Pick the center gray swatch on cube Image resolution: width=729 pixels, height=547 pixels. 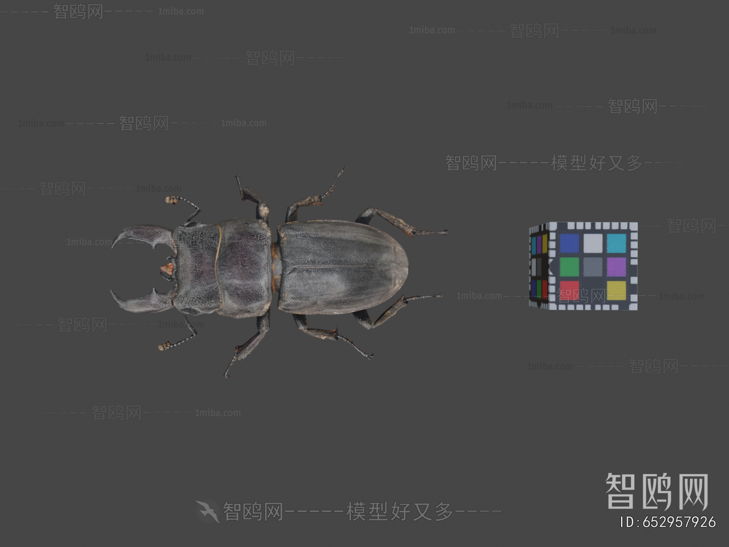tap(593, 267)
